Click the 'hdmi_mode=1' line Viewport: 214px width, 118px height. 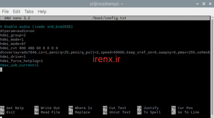12,40
